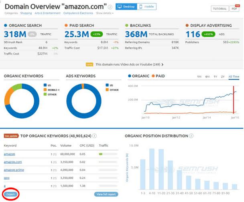Screen dimensions: 244x202
Task: Select the 2Y time range tab
Action: 223,77
